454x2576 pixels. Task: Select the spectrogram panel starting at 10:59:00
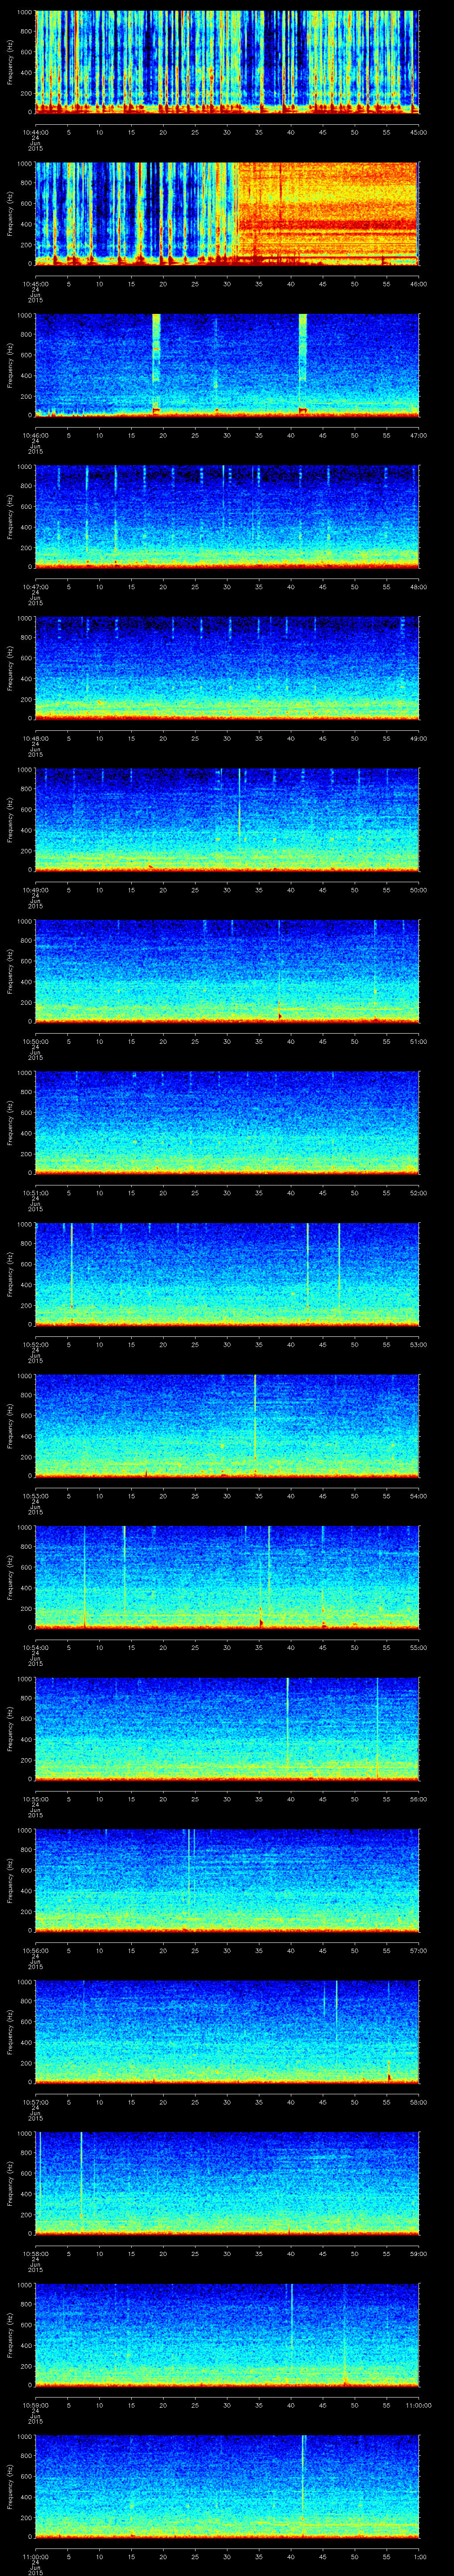pyautogui.click(x=227, y=2334)
